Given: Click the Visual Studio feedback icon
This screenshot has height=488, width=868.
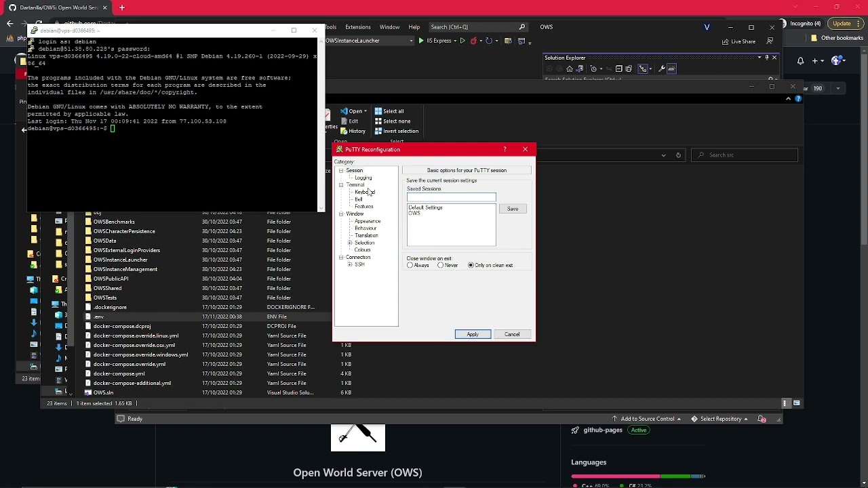Looking at the screenshot, I should click(x=769, y=41).
